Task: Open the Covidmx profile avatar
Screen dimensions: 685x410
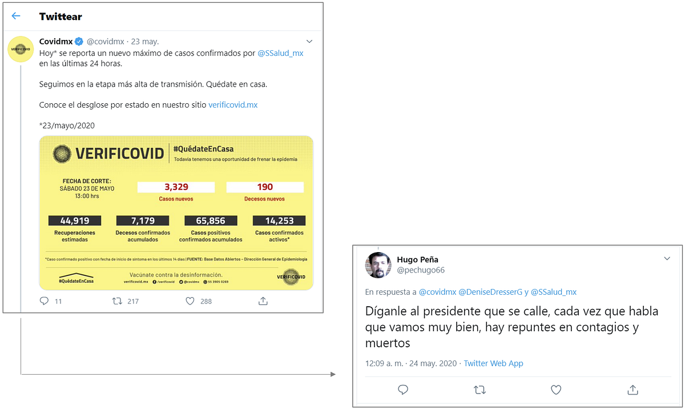Action: (21, 49)
